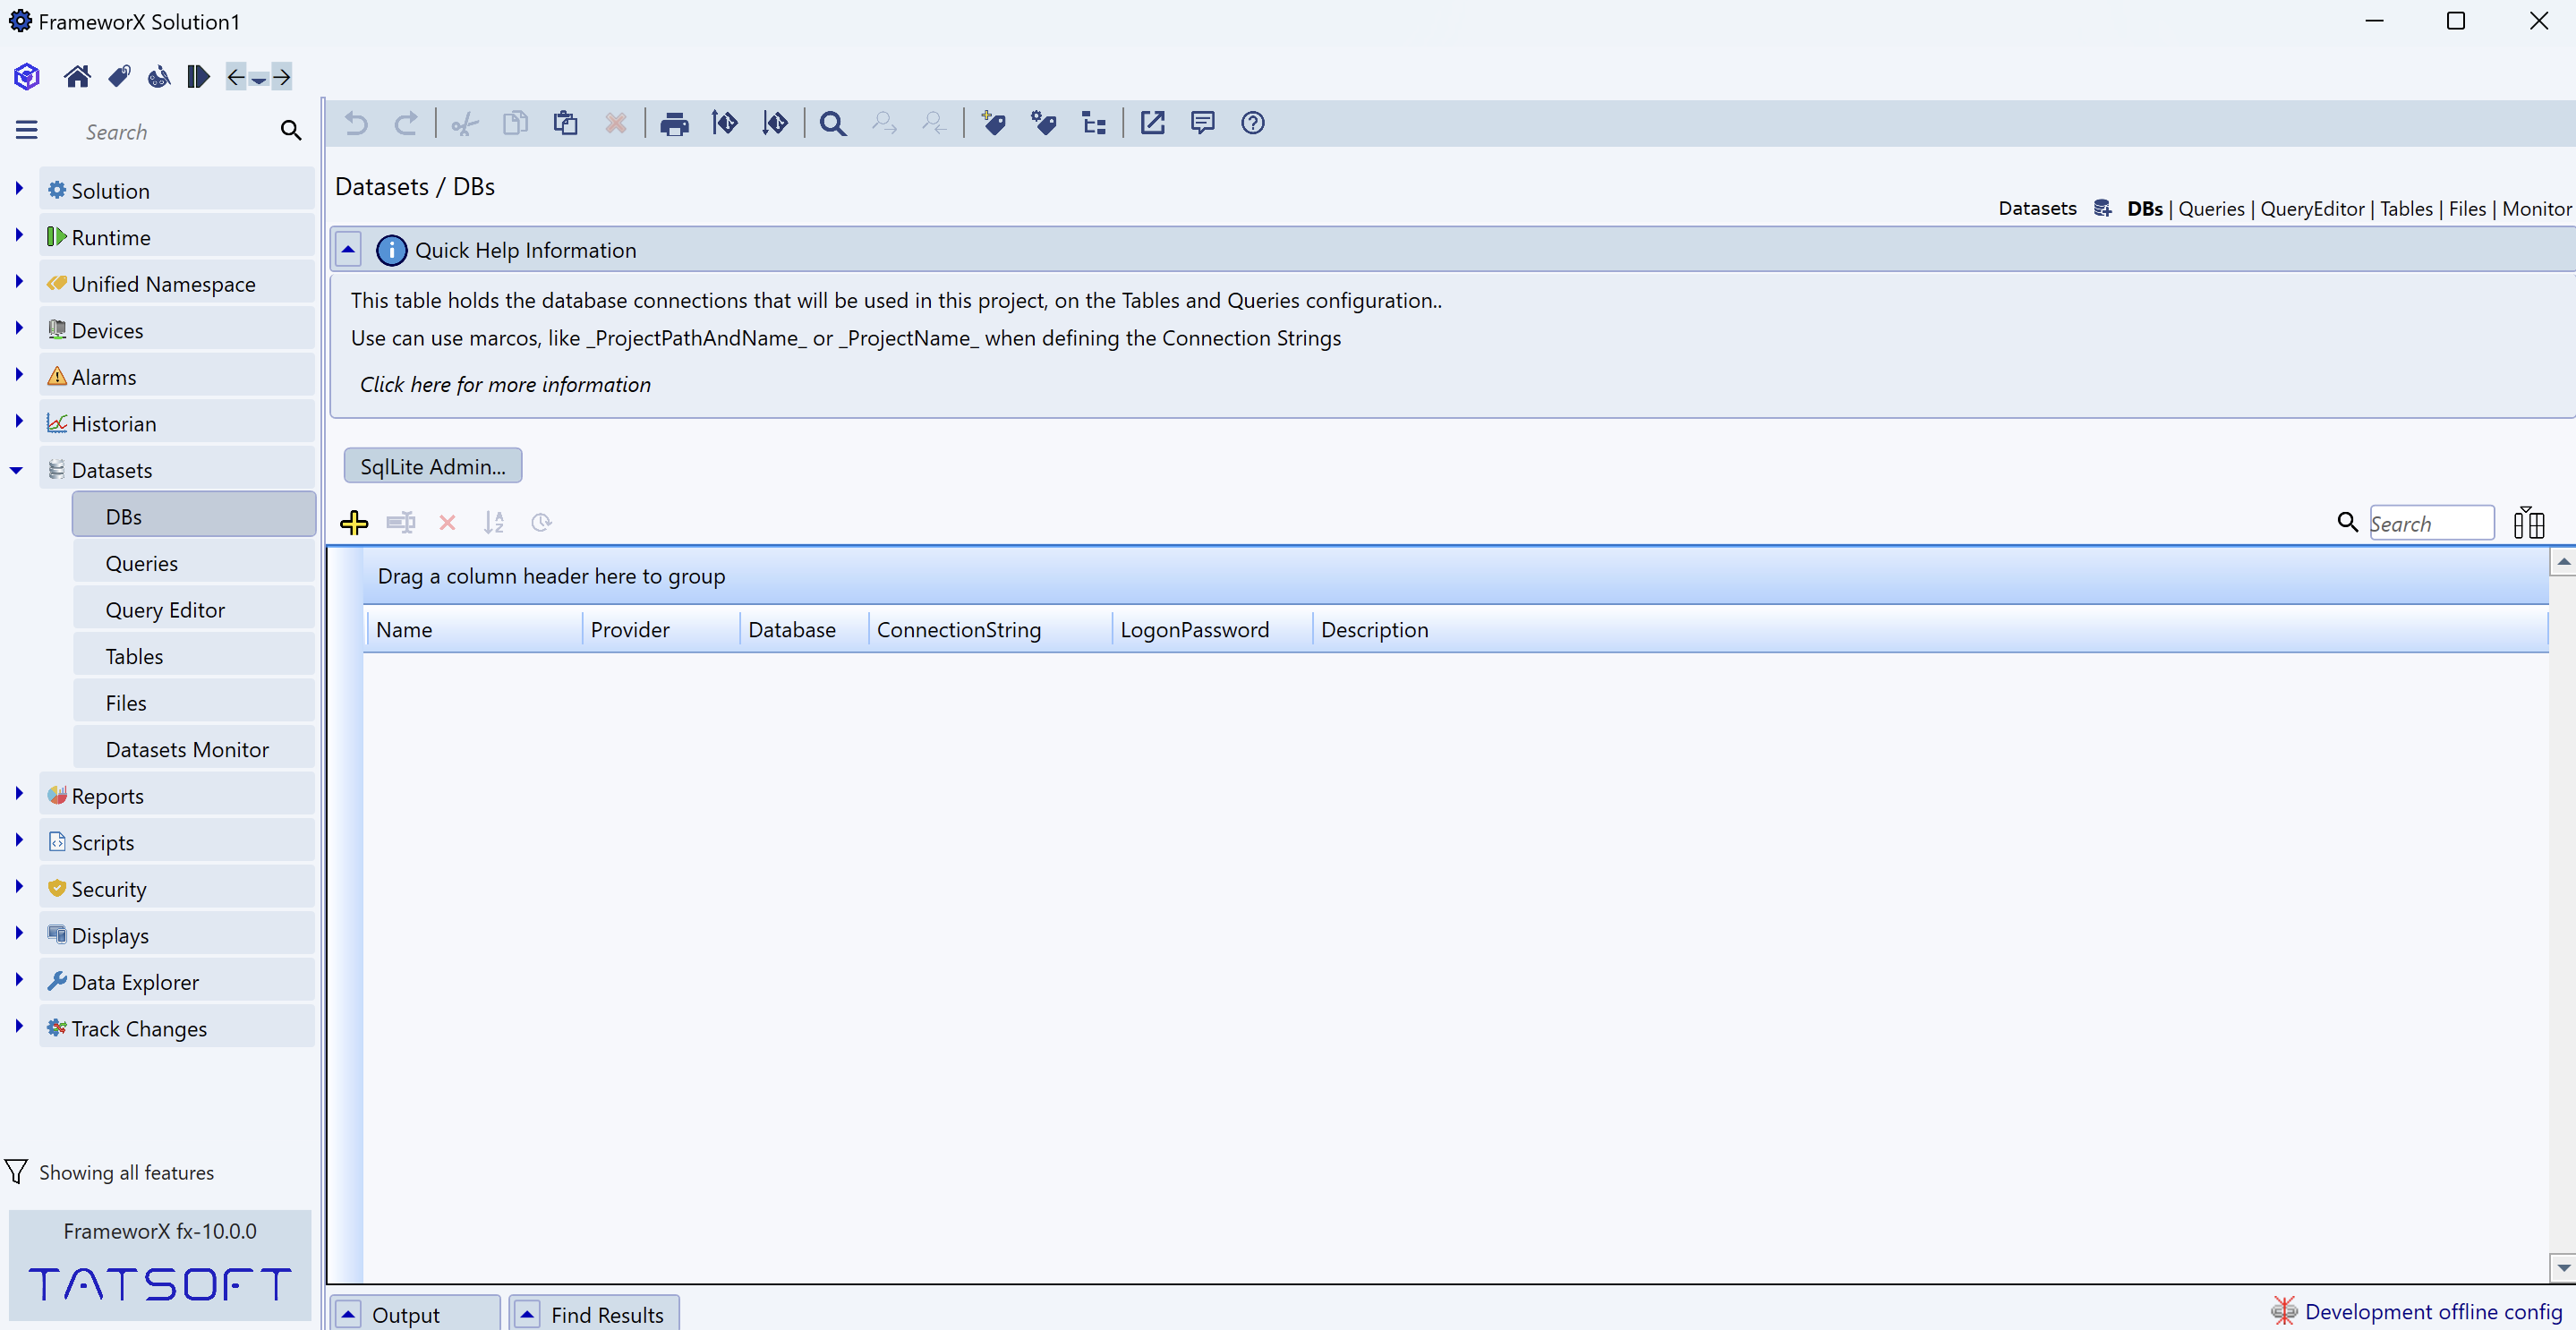Click sidebar search magnifier icon
Viewport: 2576px width, 1330px height.
click(291, 131)
